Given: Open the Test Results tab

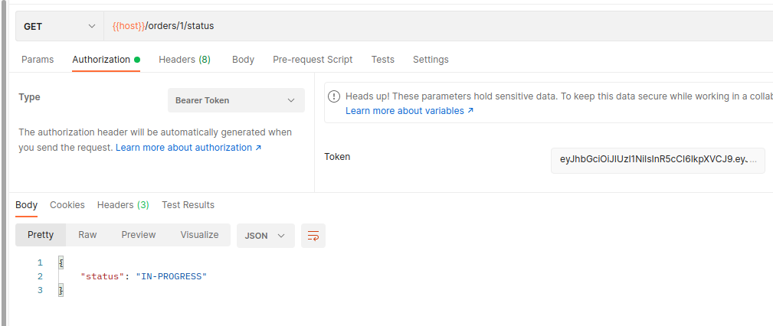Looking at the screenshot, I should click(x=188, y=205).
